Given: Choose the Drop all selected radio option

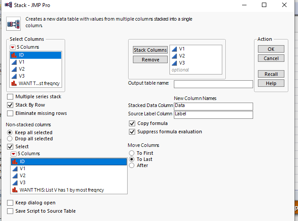Looking at the screenshot, I should point(11,139).
